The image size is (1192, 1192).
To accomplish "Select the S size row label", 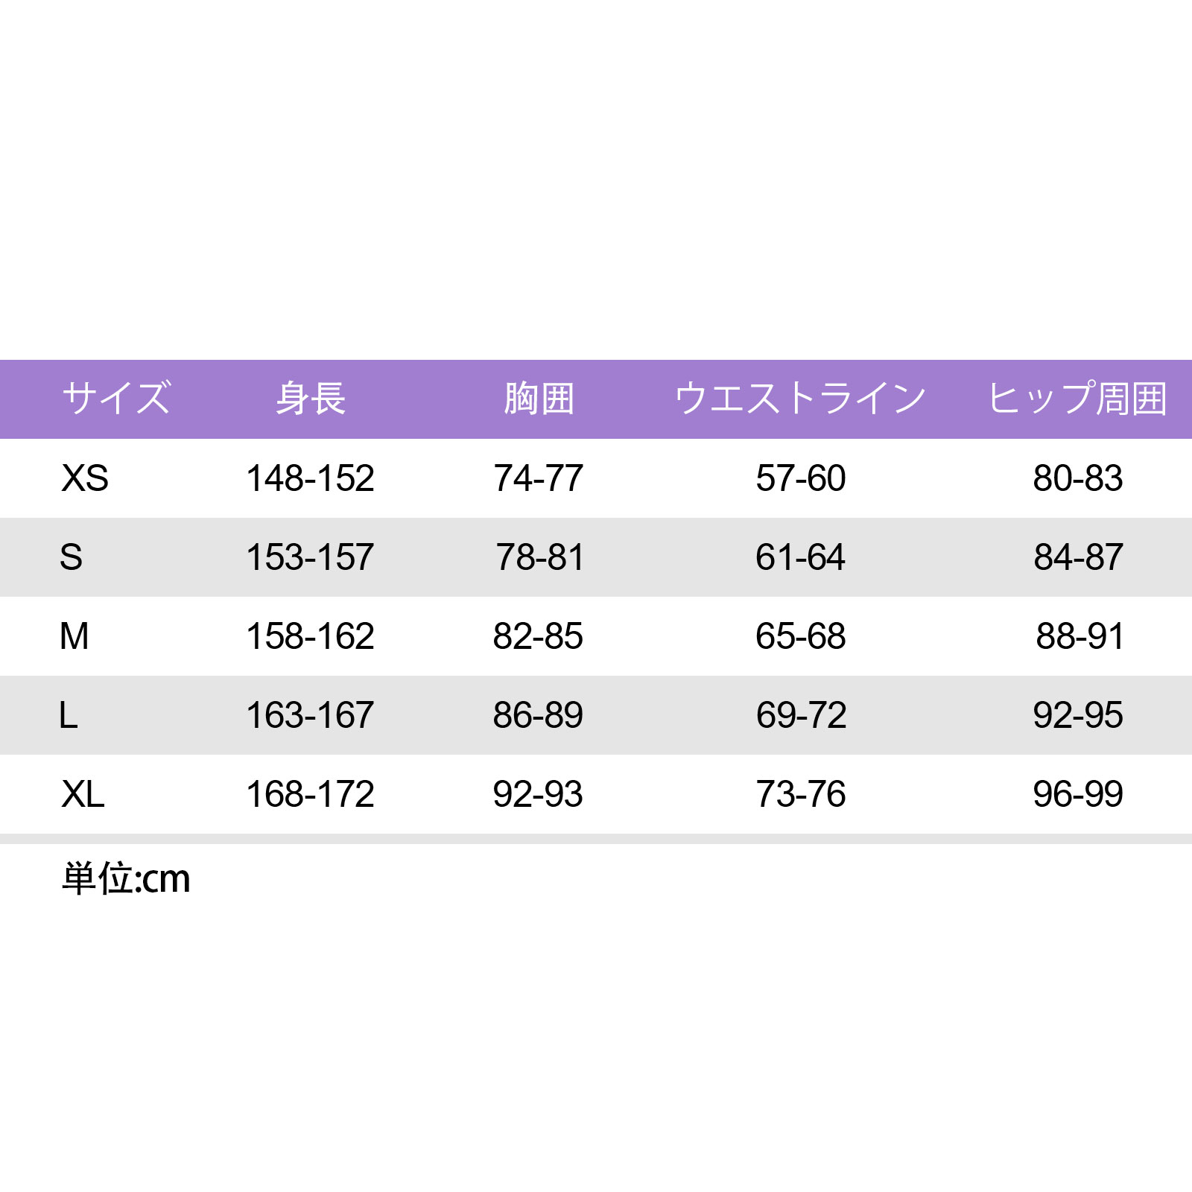I will [x=72, y=557].
